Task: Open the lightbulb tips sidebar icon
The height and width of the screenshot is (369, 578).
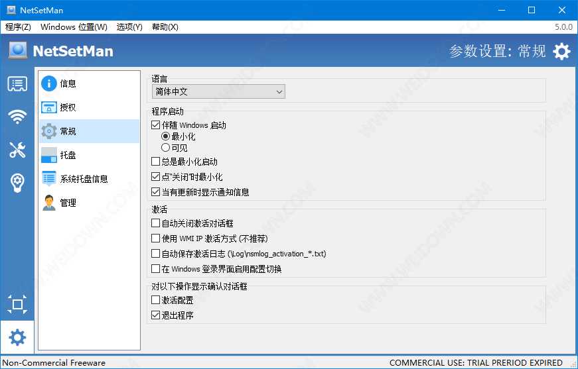Action: click(x=17, y=183)
